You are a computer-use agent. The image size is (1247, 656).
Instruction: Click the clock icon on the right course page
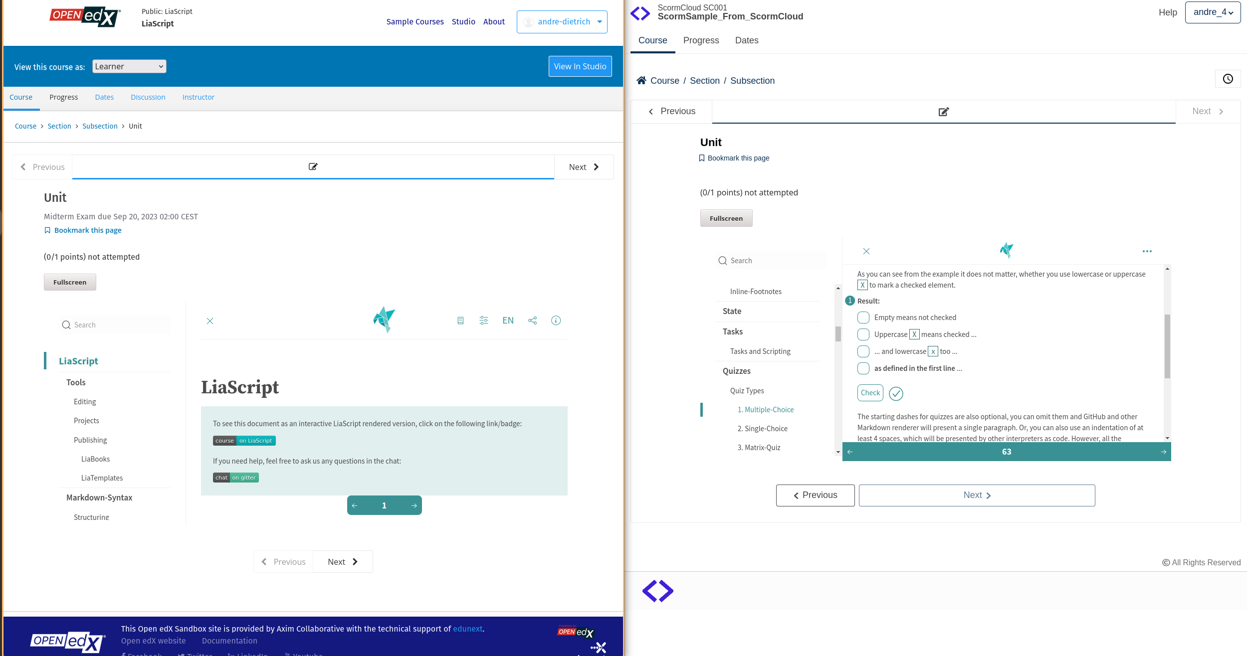(1228, 78)
